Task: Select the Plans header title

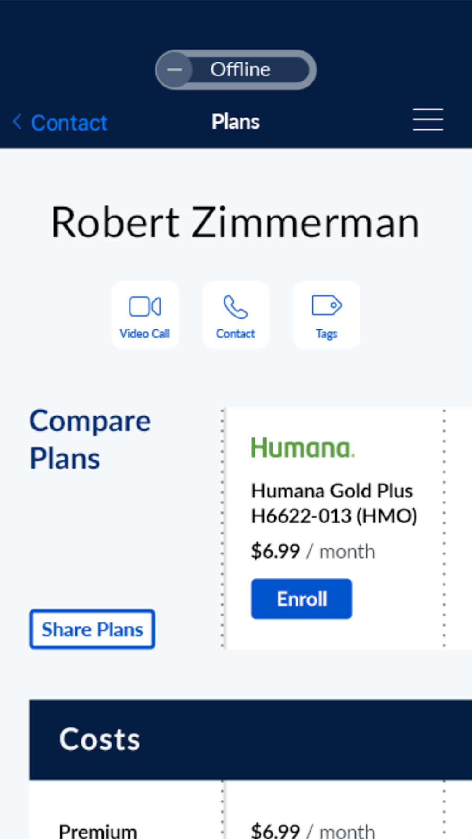Action: (x=236, y=122)
